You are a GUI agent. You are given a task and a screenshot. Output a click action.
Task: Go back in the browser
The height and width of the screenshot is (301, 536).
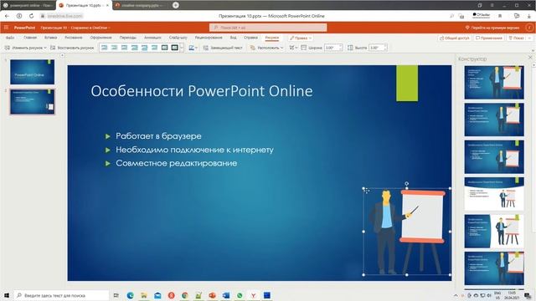[7, 16]
